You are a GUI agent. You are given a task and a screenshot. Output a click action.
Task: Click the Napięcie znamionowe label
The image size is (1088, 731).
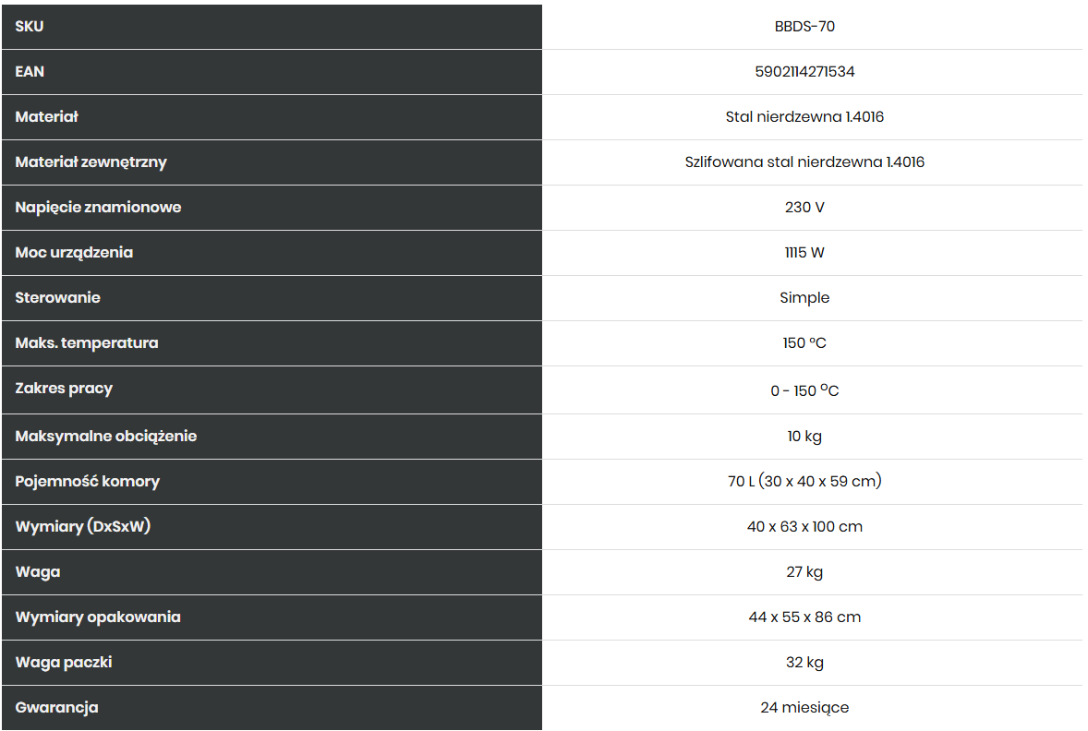pos(98,208)
